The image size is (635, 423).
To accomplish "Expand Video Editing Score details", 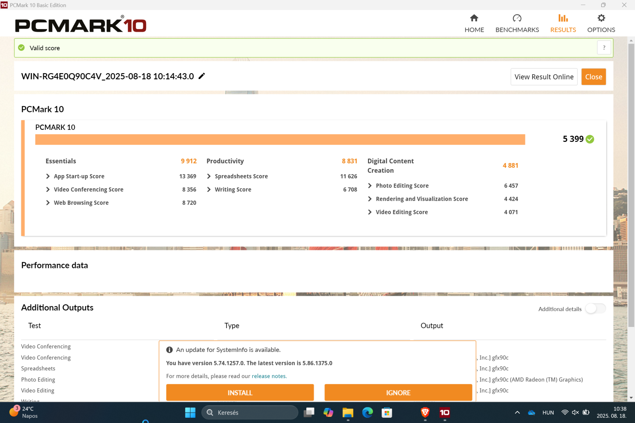I will point(370,212).
